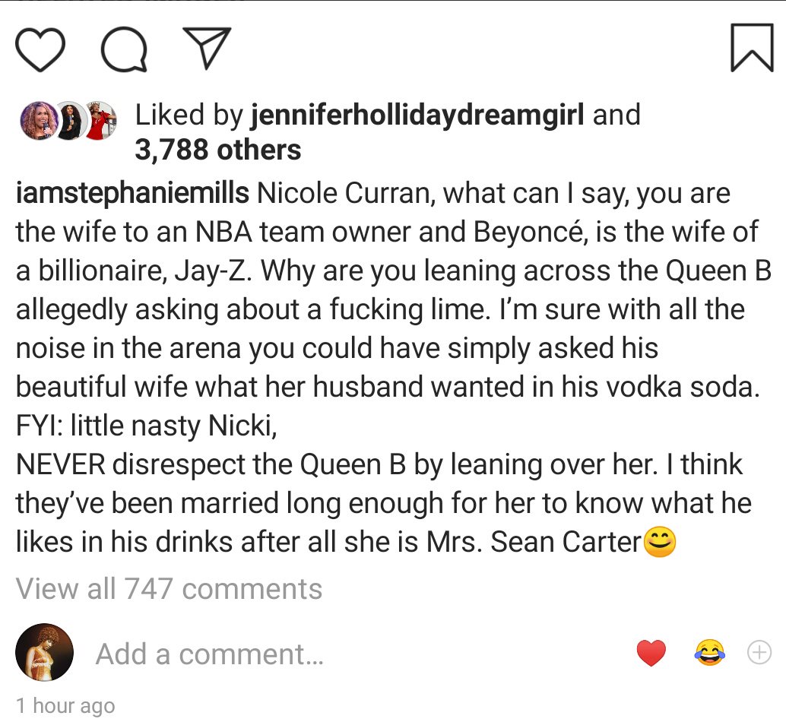
Task: Open jenniferhollidaydreamgirl's profile
Action: click(x=417, y=115)
